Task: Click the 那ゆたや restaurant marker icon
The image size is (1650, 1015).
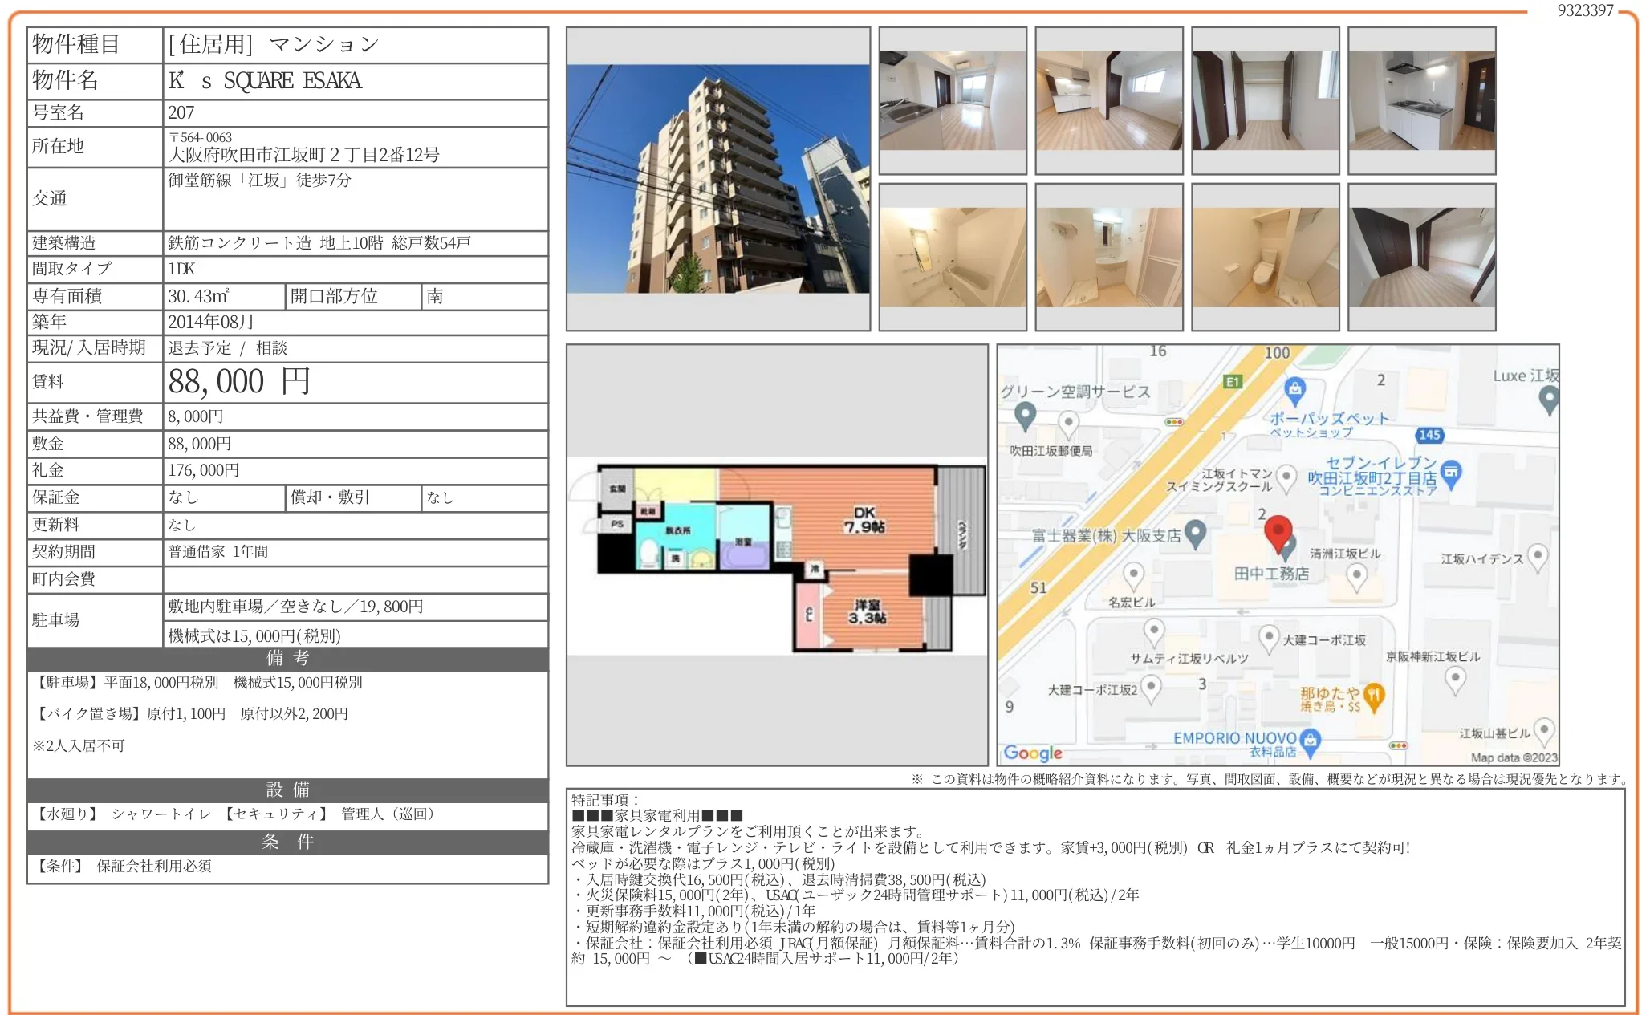Action: [1374, 696]
